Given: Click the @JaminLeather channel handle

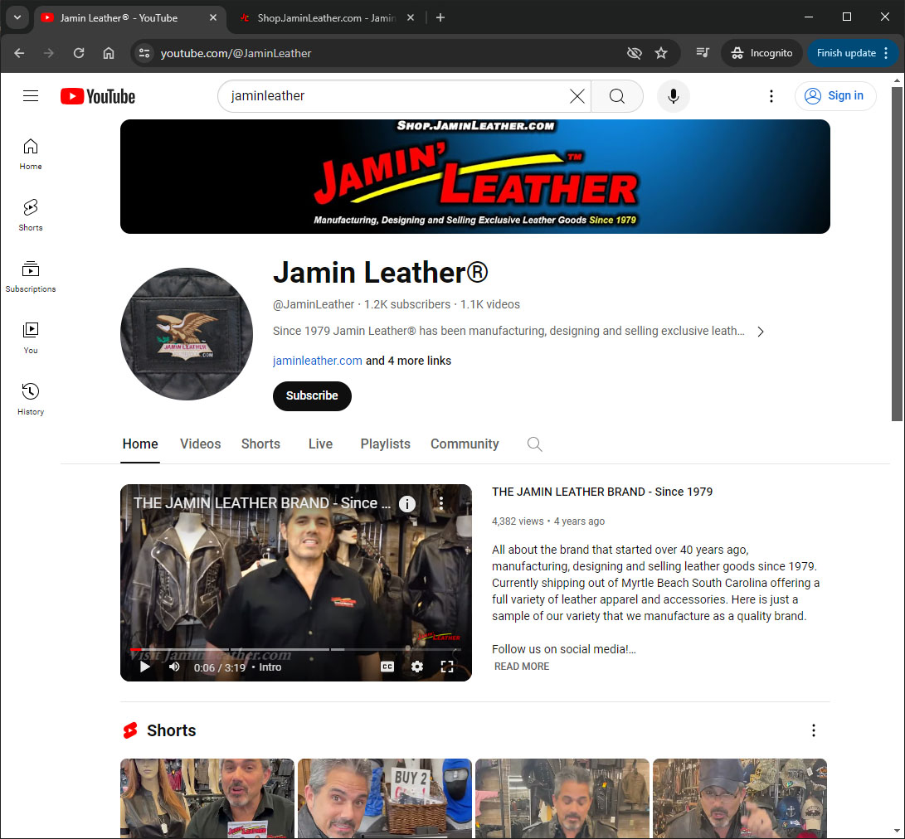Looking at the screenshot, I should coord(314,304).
